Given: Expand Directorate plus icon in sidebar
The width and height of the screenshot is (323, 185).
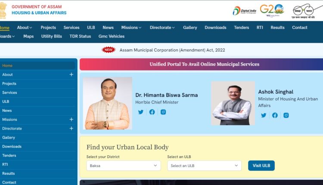Looking at the screenshot, I should point(71,128).
